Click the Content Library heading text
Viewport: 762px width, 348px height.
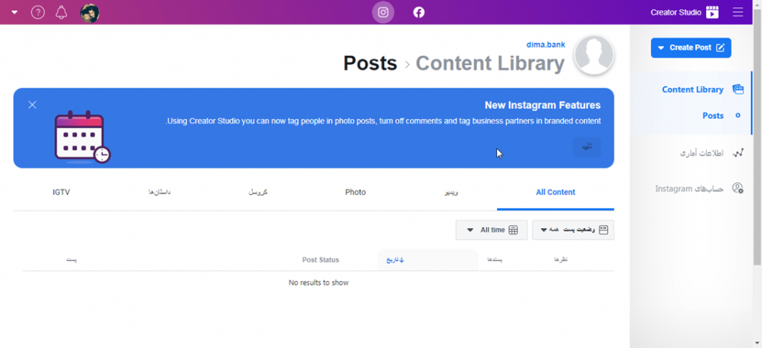coord(490,63)
